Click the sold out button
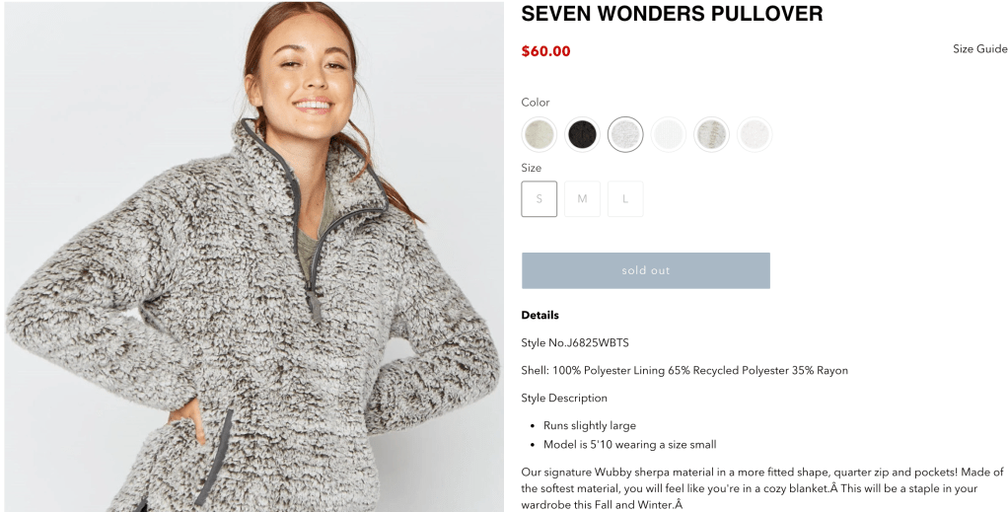 coord(645,270)
